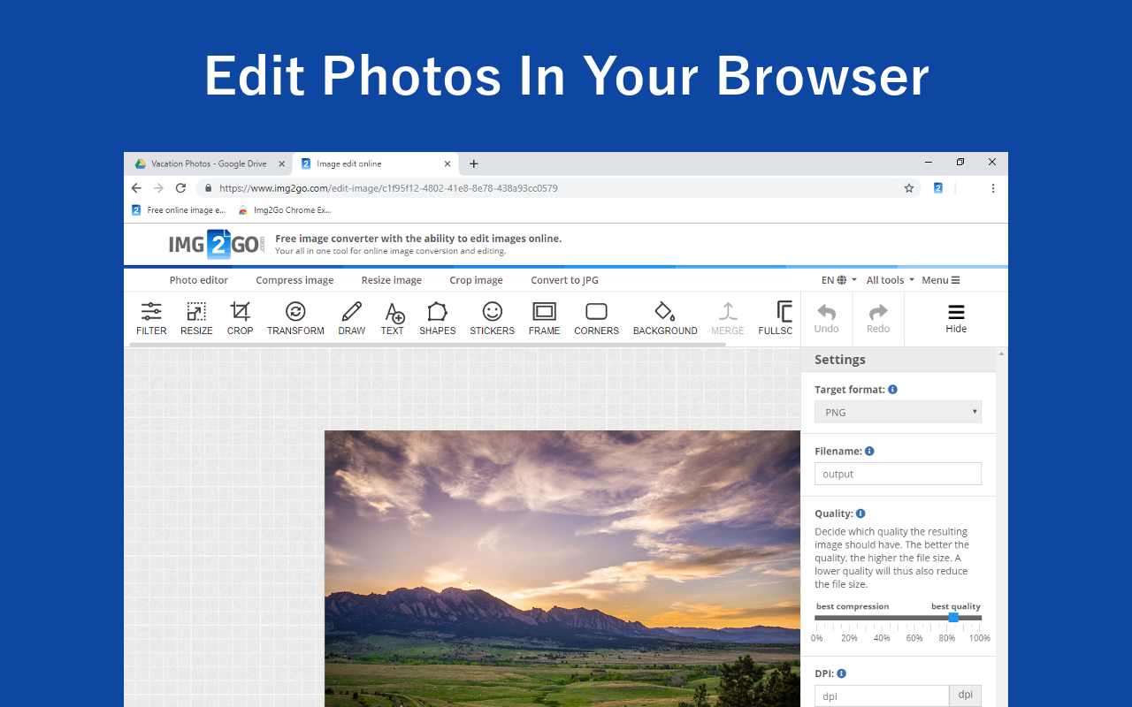Open the Background fill tool
This screenshot has width=1132, height=707.
(x=665, y=318)
